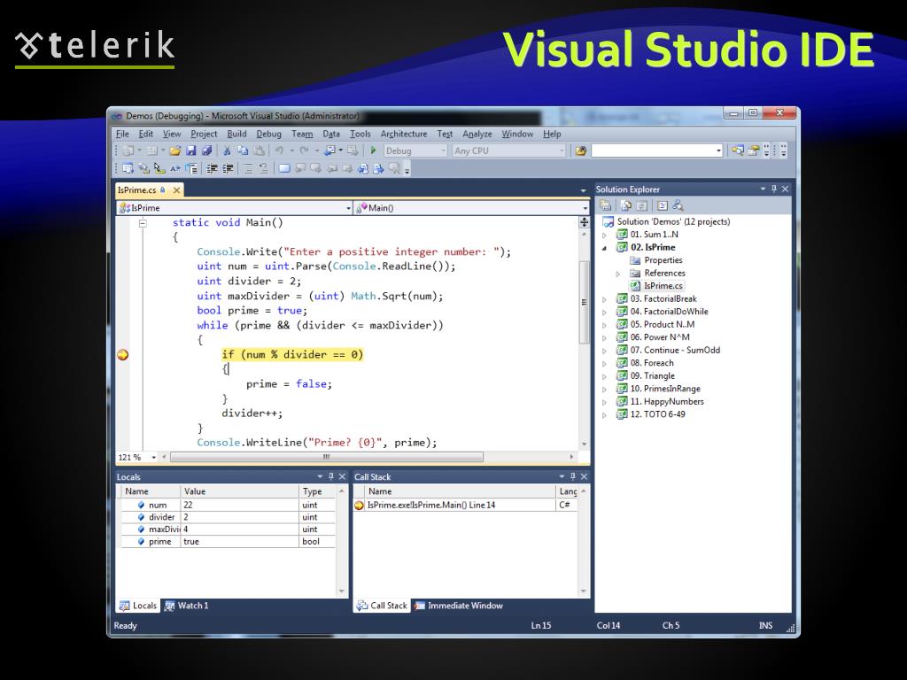Pin the Solution Explorer panel
This screenshot has height=680, width=907.
[x=774, y=189]
